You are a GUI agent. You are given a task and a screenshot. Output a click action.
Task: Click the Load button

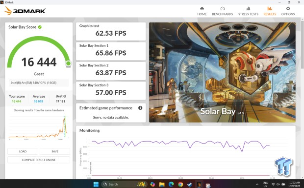[x=23, y=151]
